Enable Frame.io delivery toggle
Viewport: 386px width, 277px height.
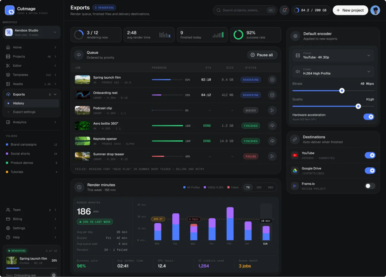point(370,186)
